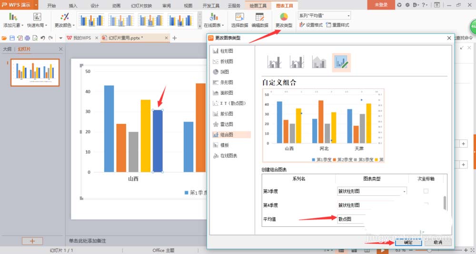The image size is (476, 254).
Task: Open the WPS 演示 application menu arrow
Action: pyautogui.click(x=36, y=5)
